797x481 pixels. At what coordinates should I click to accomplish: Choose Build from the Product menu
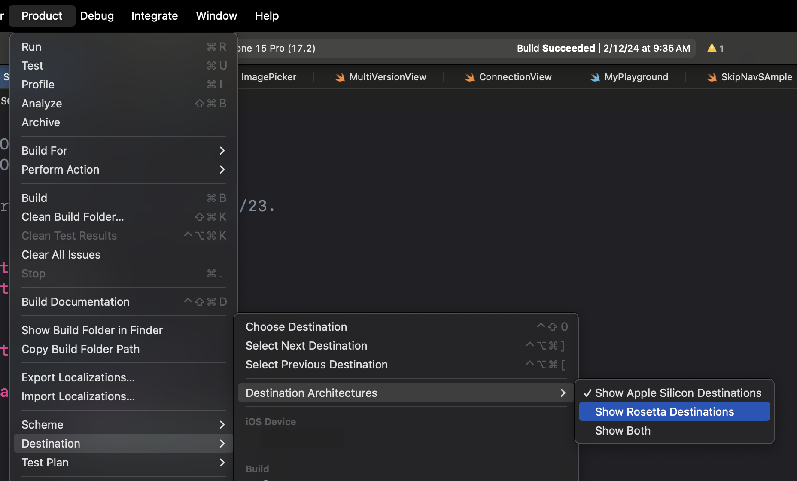pyautogui.click(x=124, y=198)
